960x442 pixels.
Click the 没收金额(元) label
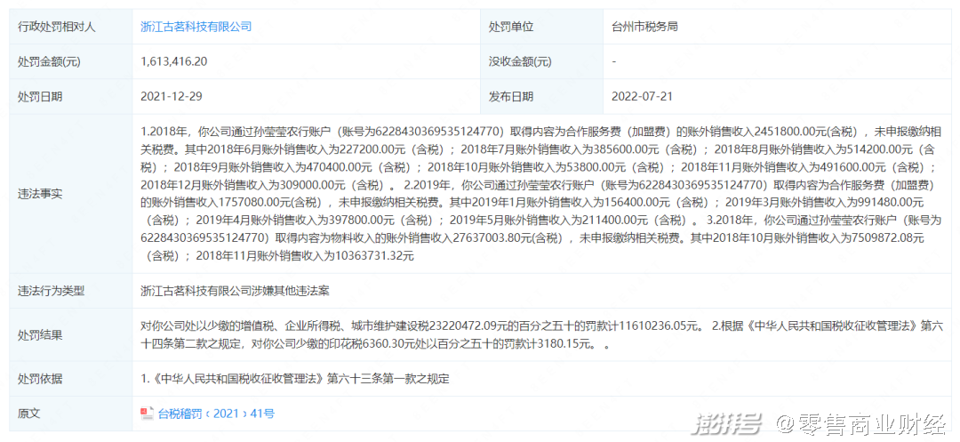[x=520, y=62]
